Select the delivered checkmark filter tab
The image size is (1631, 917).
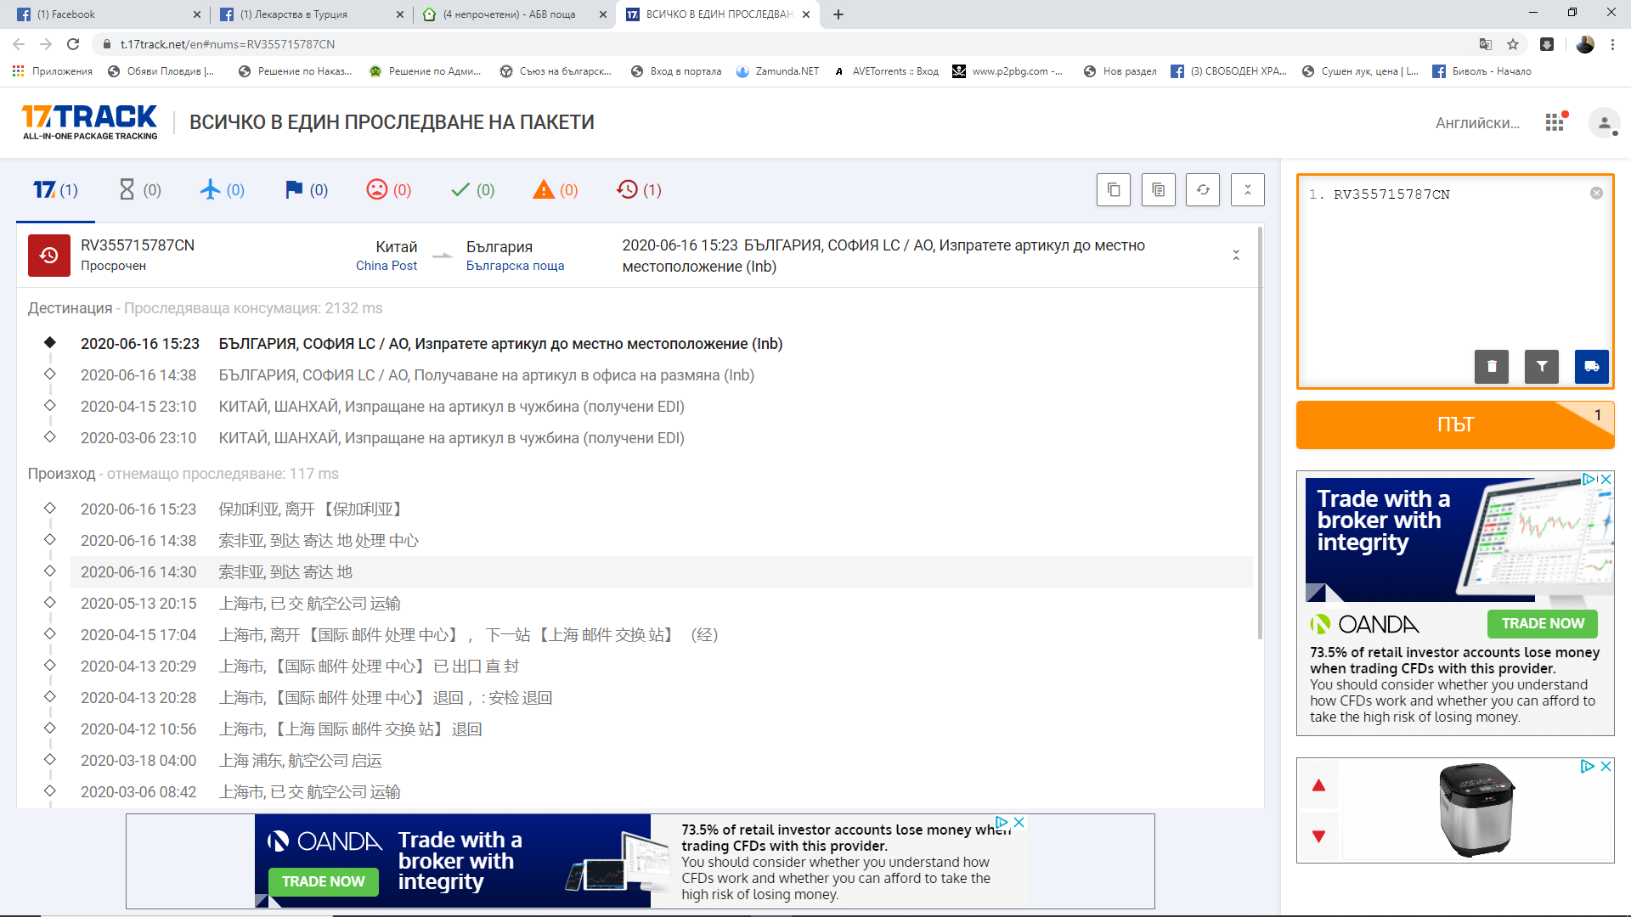pyautogui.click(x=472, y=190)
